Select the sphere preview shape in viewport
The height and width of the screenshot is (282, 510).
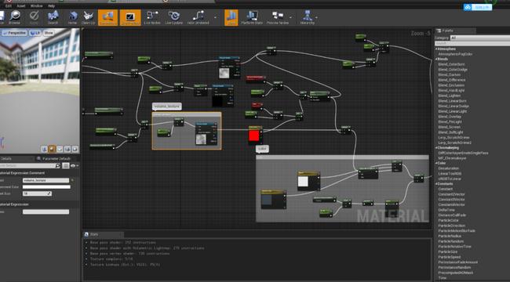[x=52, y=149]
